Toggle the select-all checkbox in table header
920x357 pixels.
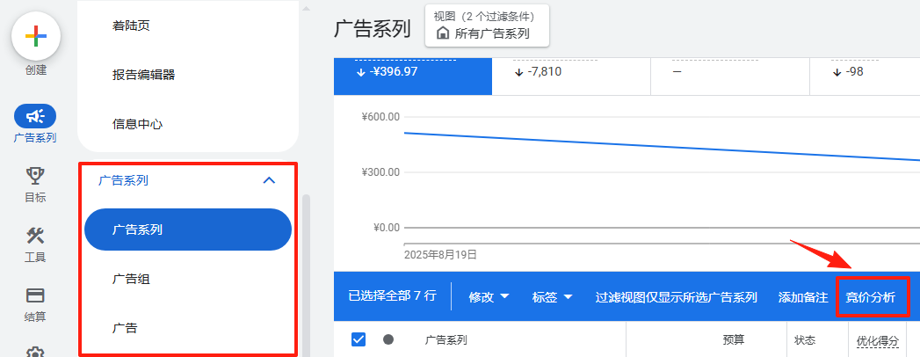(x=359, y=339)
